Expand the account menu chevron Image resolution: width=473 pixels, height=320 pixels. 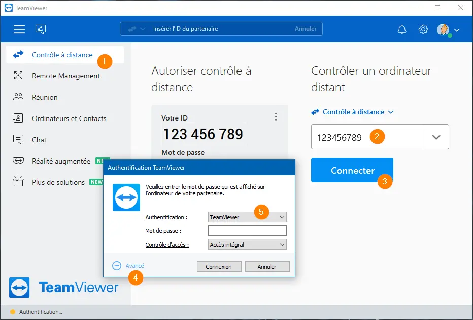click(x=457, y=30)
